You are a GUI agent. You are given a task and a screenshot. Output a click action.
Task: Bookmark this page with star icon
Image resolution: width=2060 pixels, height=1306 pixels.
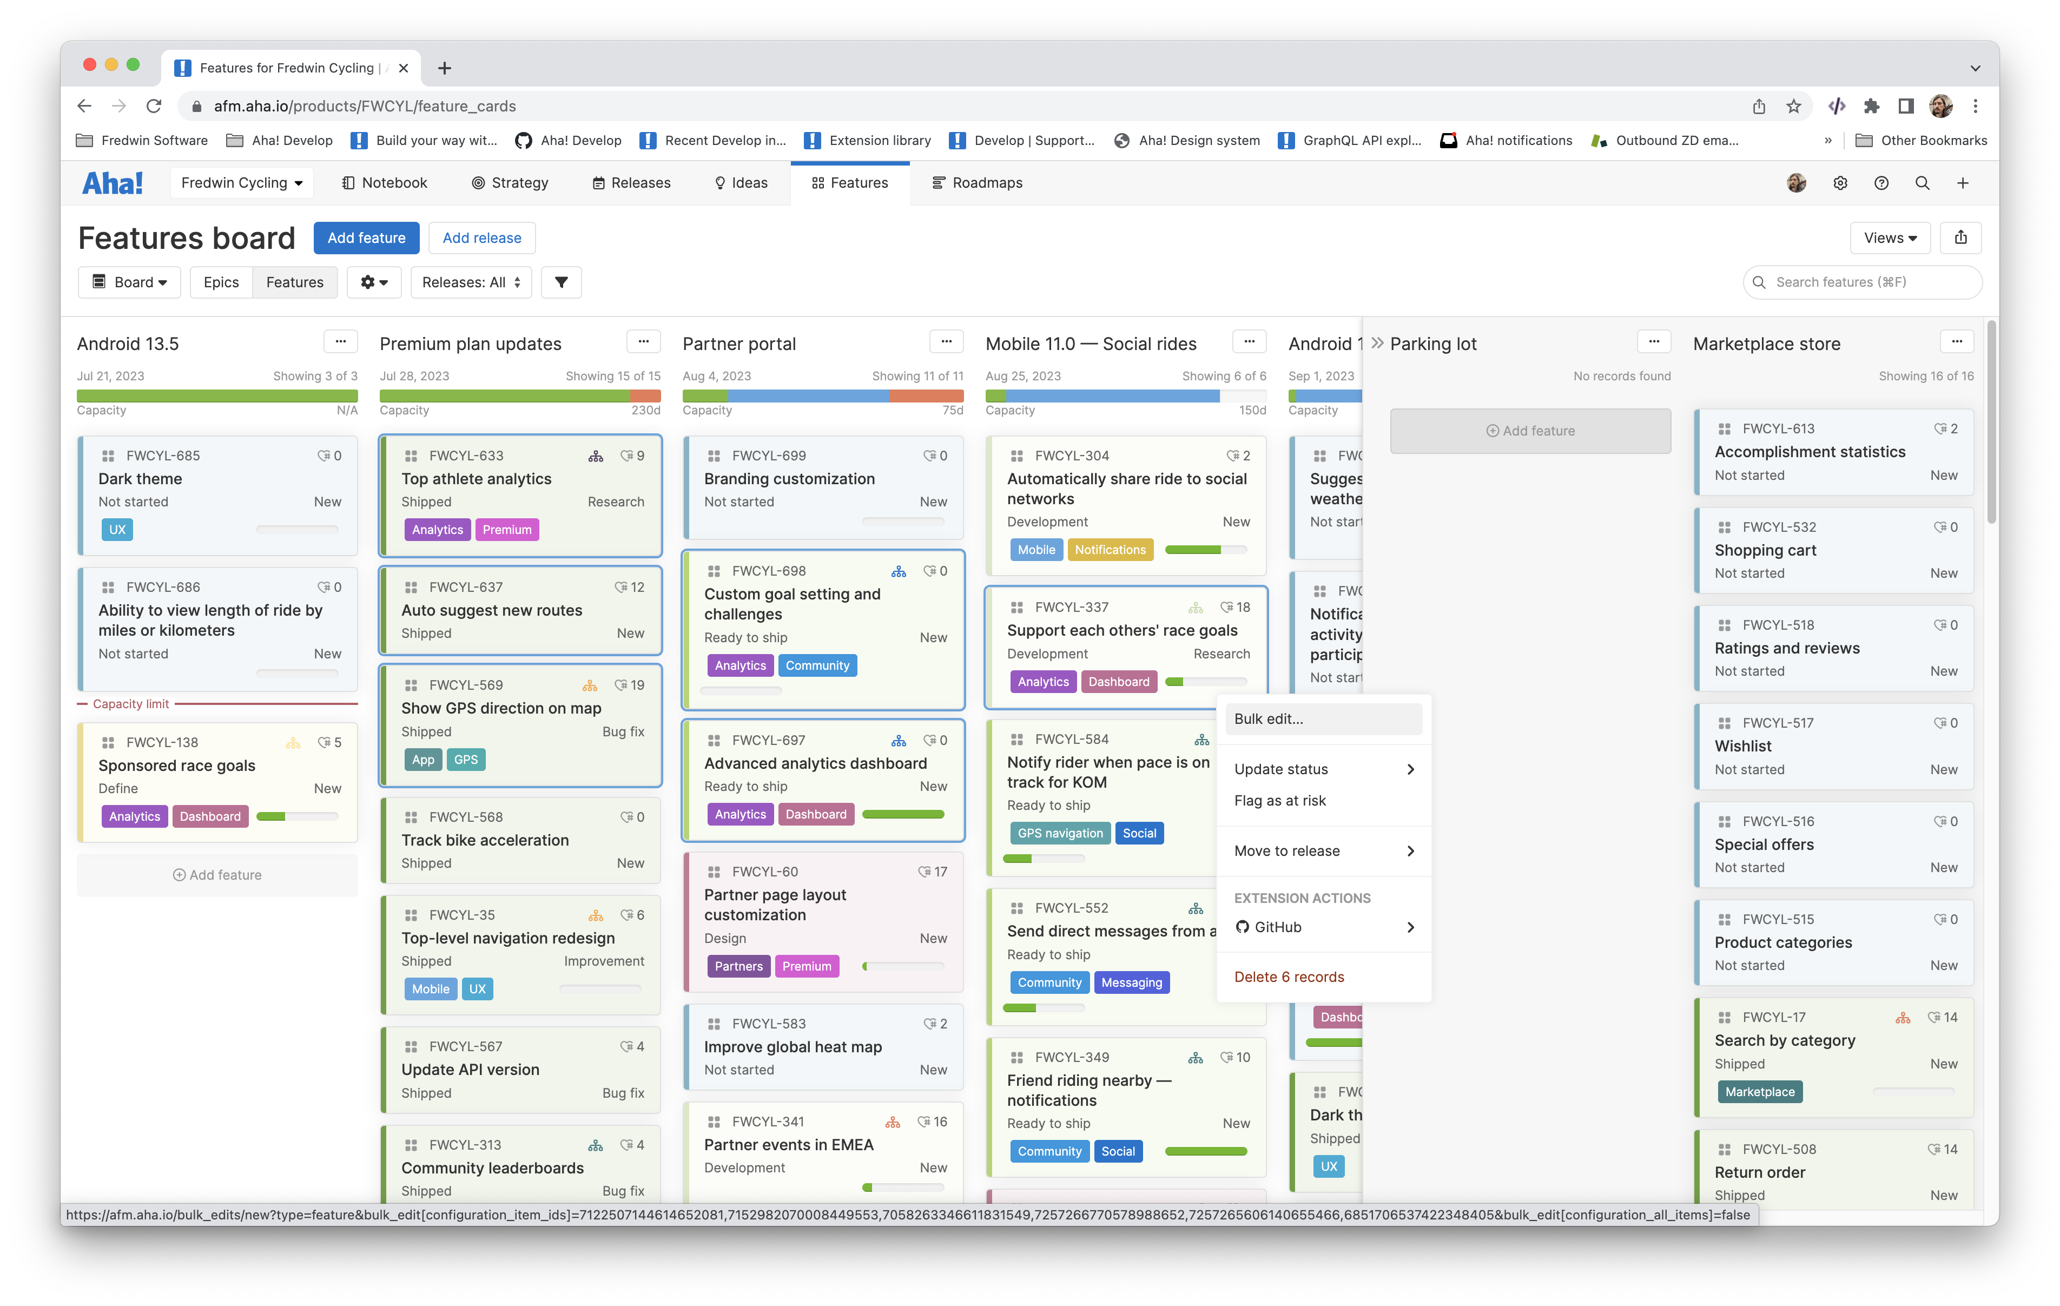point(1794,106)
